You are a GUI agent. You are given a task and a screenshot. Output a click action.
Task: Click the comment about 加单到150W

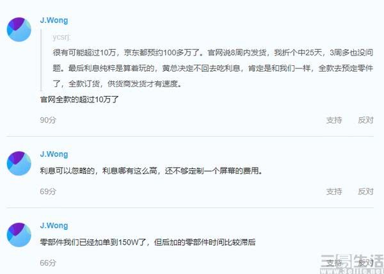(148, 242)
